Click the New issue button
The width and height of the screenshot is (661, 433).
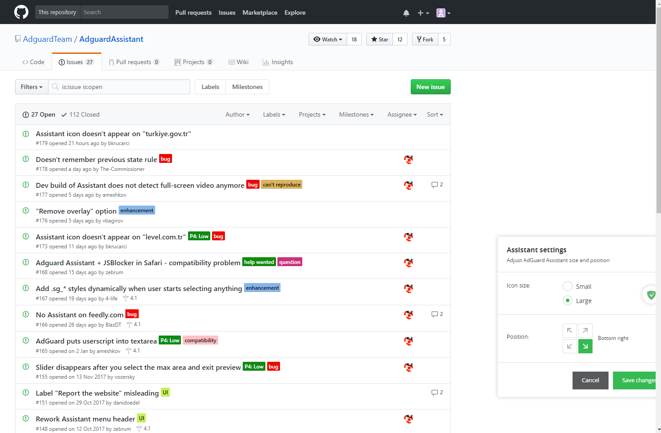click(430, 87)
